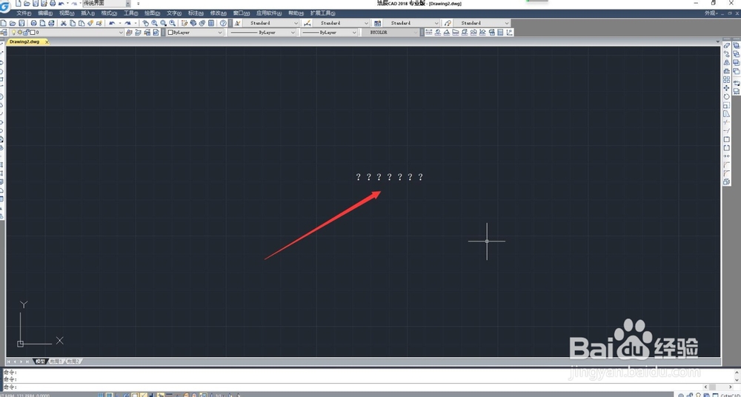Click the Table Style icon
Screen dimensions: 741x397
378,23
